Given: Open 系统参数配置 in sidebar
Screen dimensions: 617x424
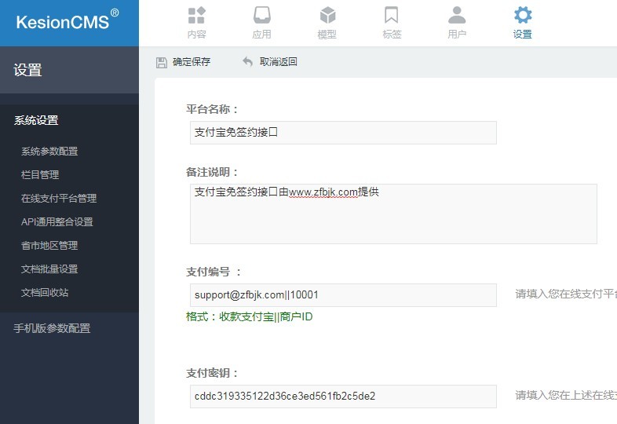Looking at the screenshot, I should point(49,152).
